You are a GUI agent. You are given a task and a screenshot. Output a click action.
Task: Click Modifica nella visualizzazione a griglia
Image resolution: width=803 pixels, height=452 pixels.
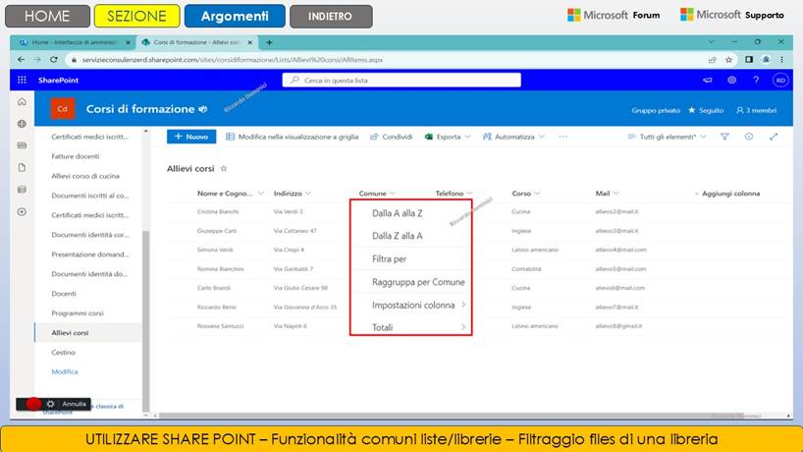pyautogui.click(x=292, y=137)
